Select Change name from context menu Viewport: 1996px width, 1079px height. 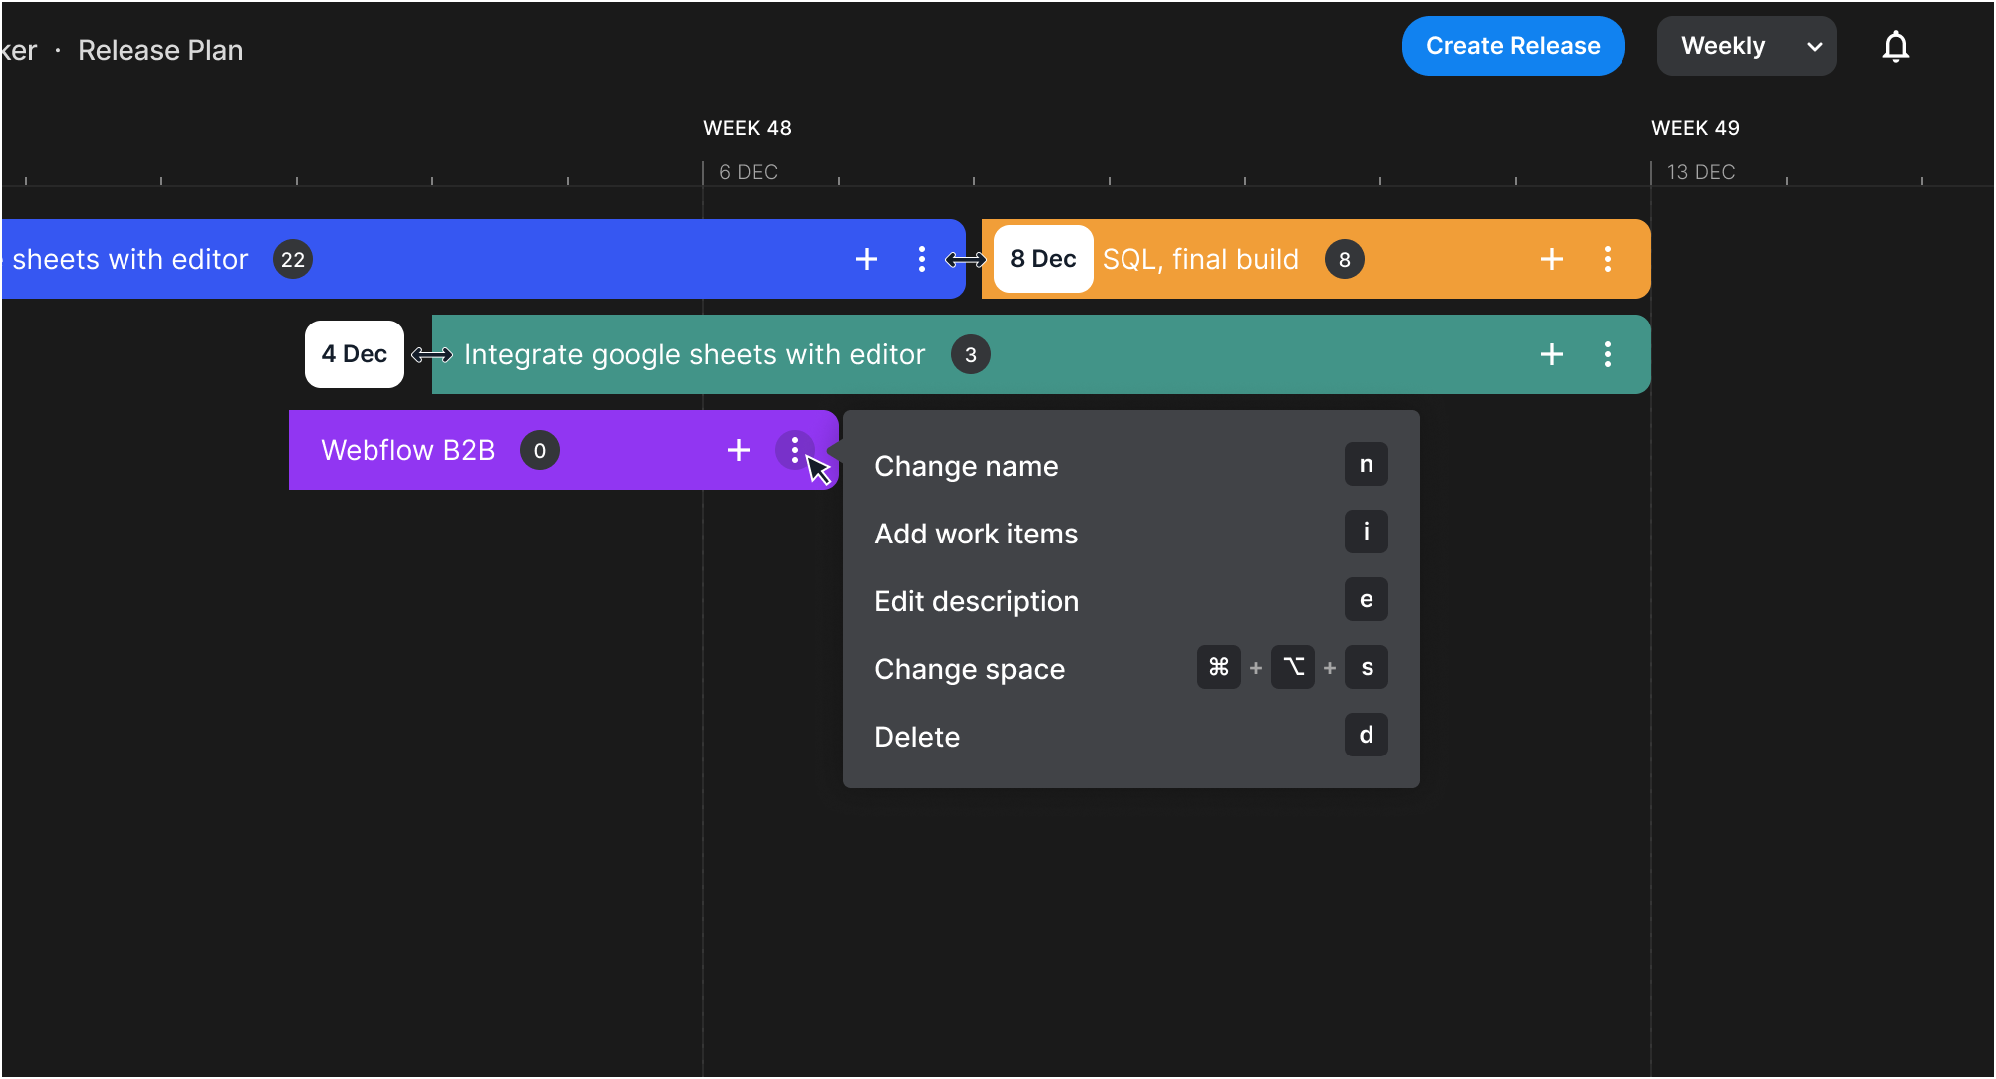(966, 466)
